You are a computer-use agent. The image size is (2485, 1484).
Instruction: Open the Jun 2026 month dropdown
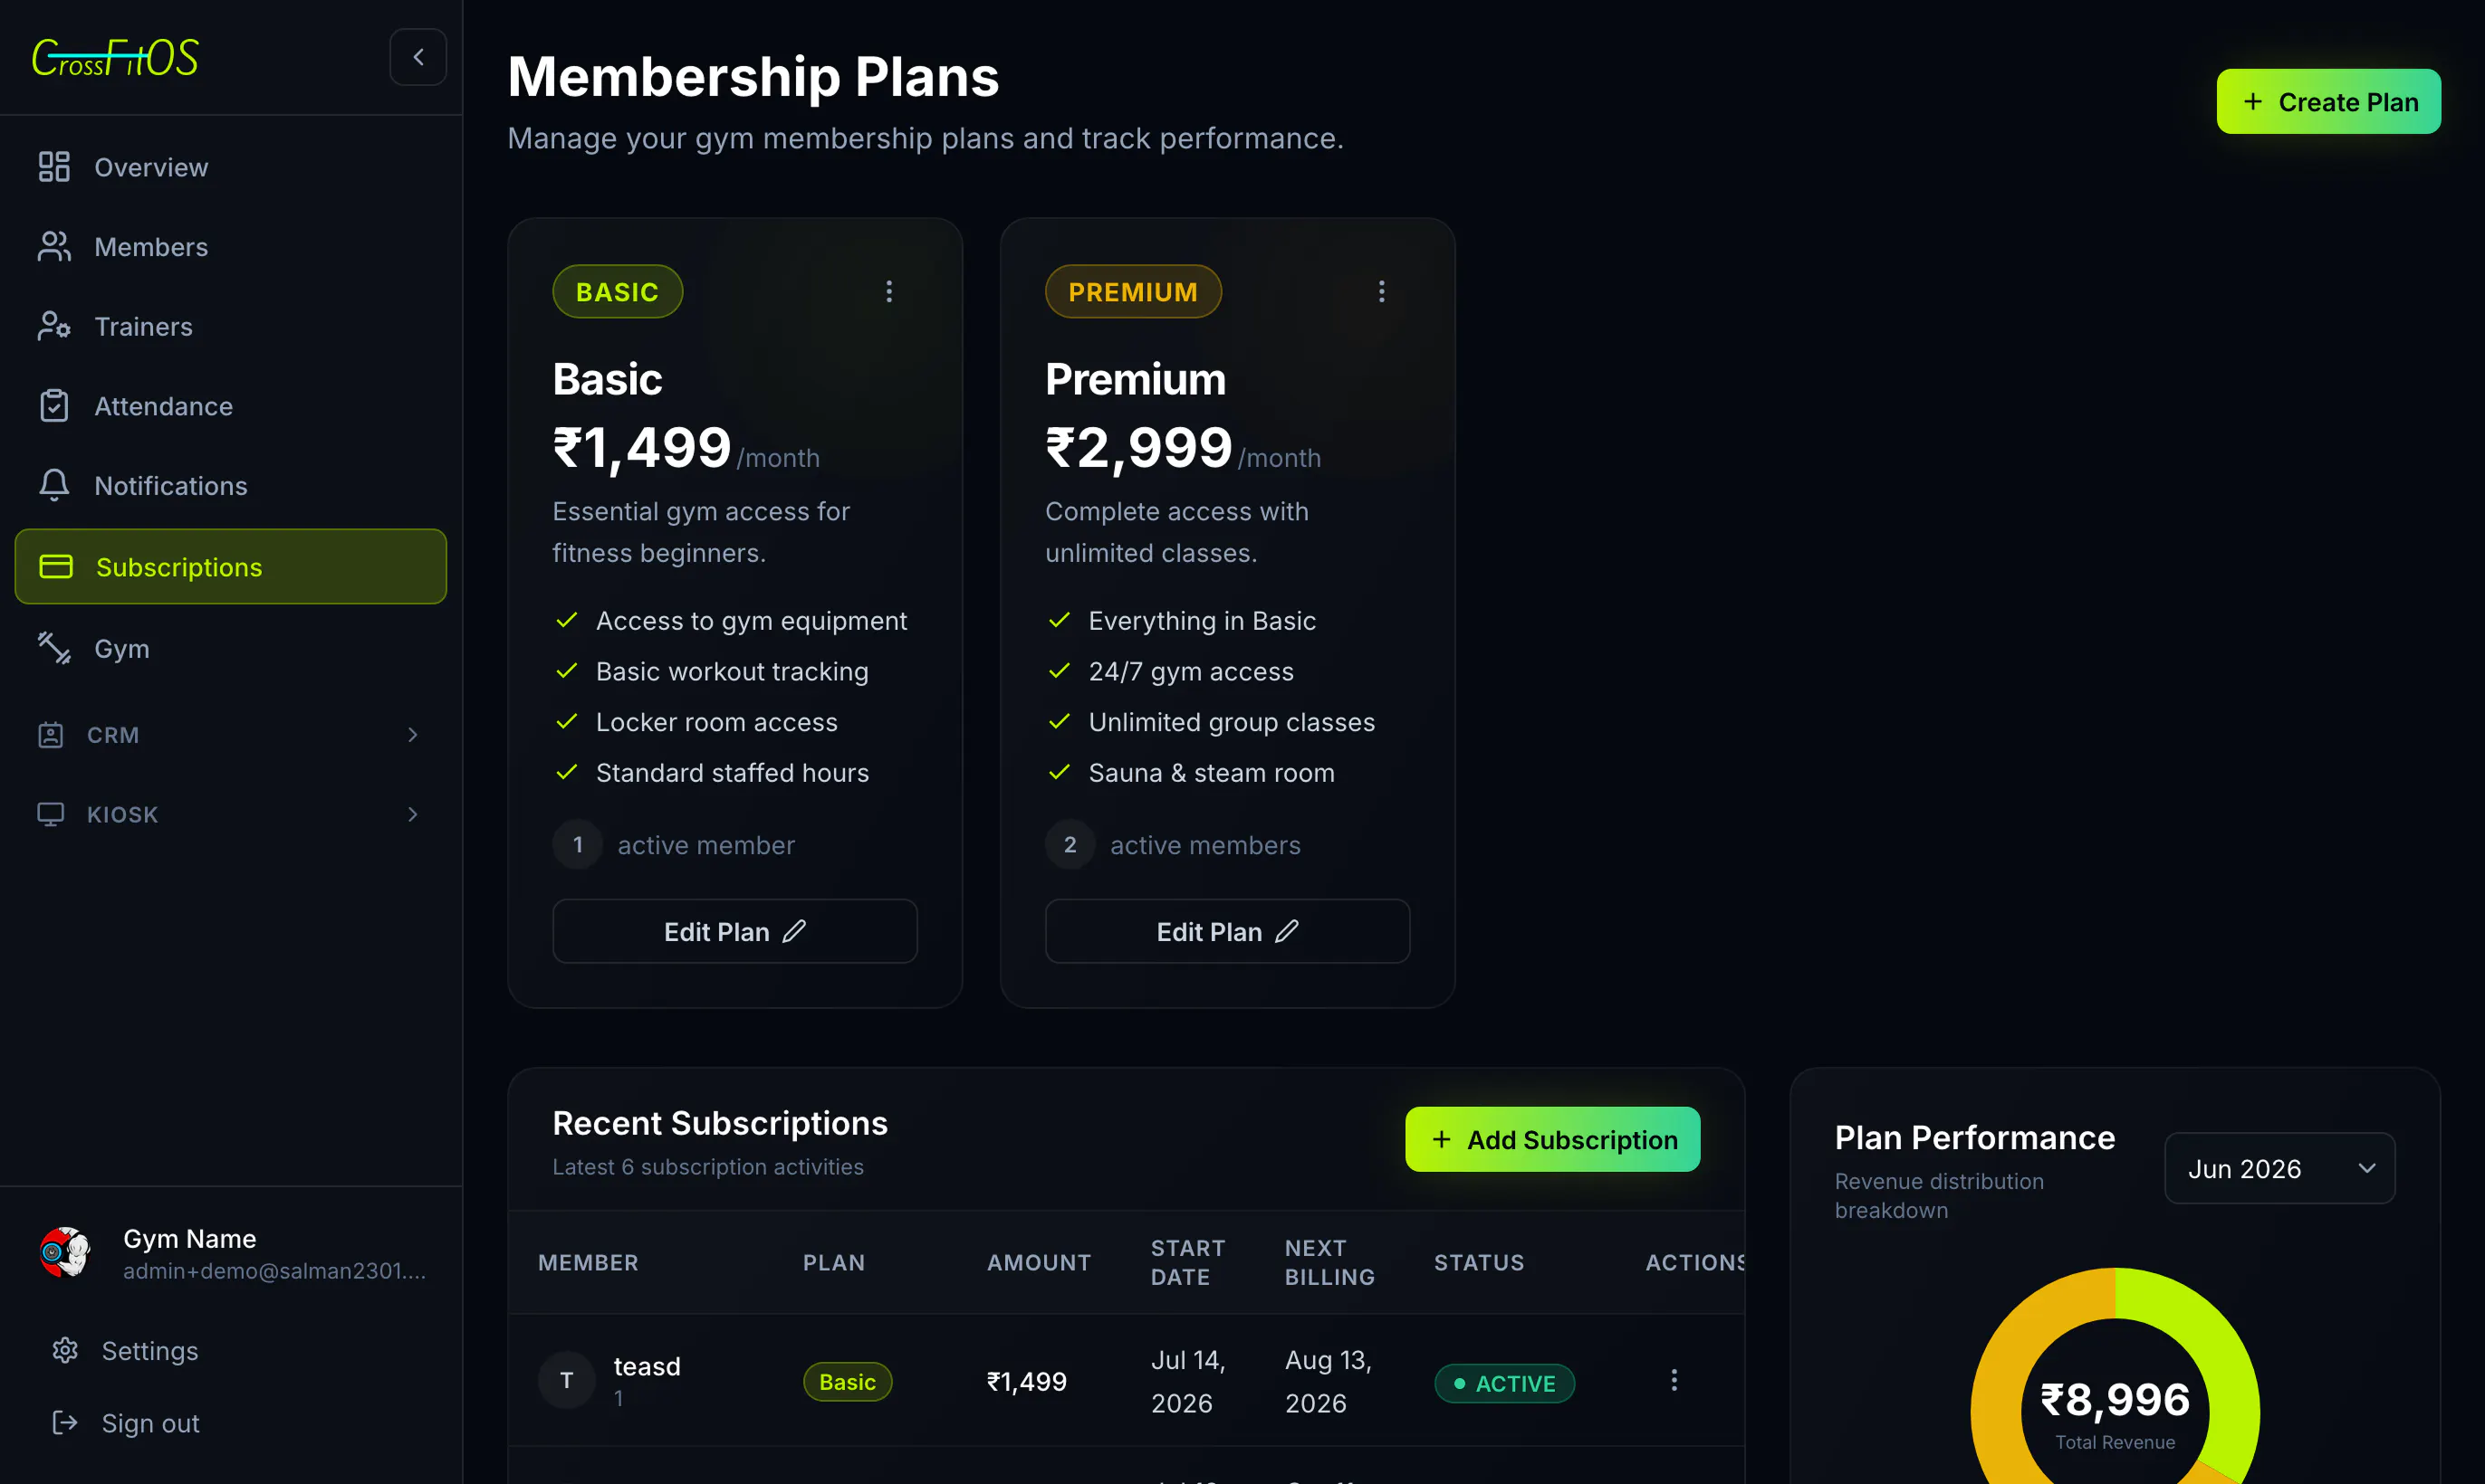[x=2279, y=1168]
